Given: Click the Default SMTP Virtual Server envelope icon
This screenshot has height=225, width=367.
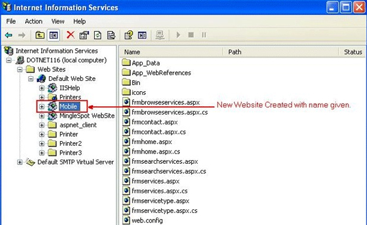Looking at the screenshot, I should click(x=31, y=162).
